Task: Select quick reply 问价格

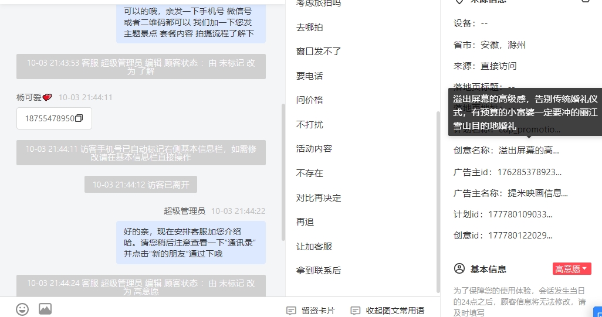Action: 309,100
